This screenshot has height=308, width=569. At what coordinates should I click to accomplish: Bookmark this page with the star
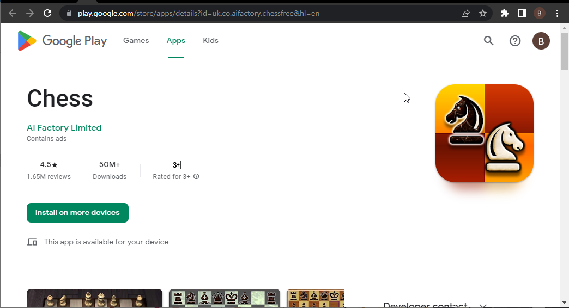pyautogui.click(x=483, y=14)
